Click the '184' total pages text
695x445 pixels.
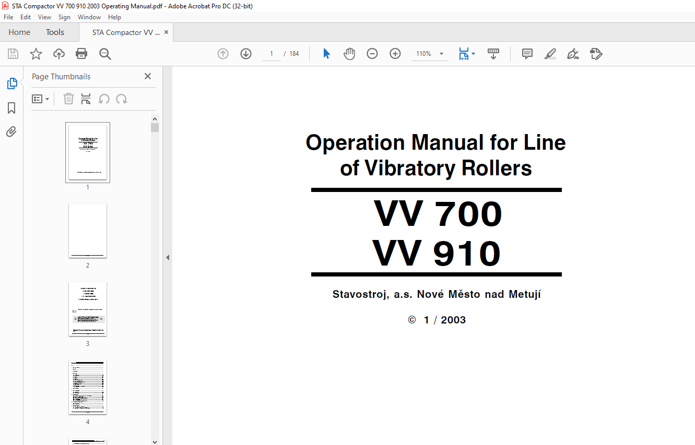[x=294, y=54]
